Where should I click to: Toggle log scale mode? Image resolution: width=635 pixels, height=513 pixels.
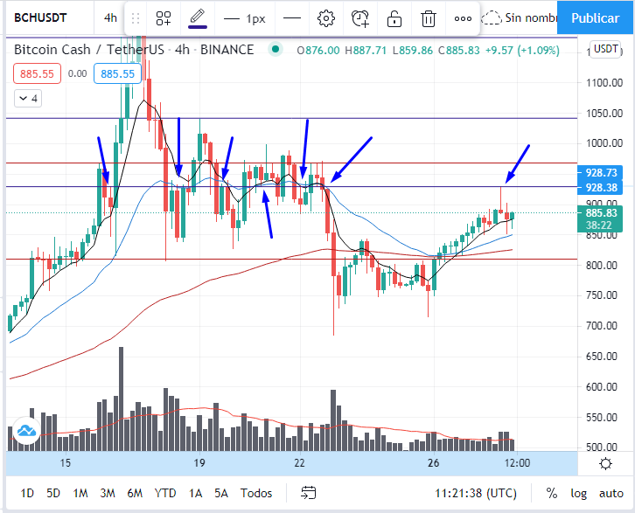578,494
